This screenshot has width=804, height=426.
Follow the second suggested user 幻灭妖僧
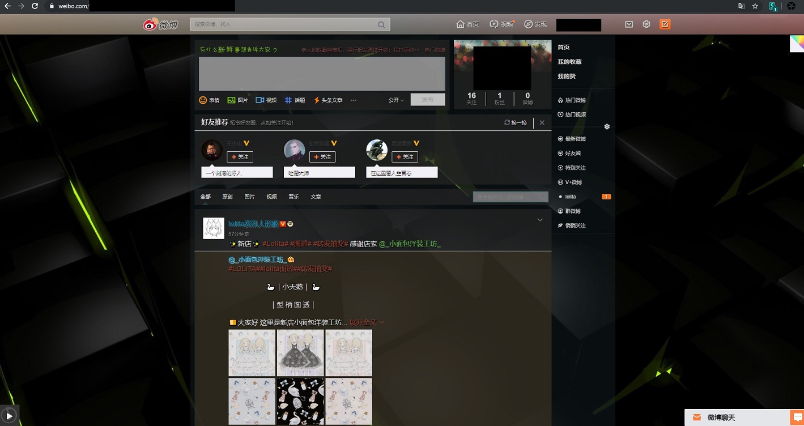[x=322, y=157]
